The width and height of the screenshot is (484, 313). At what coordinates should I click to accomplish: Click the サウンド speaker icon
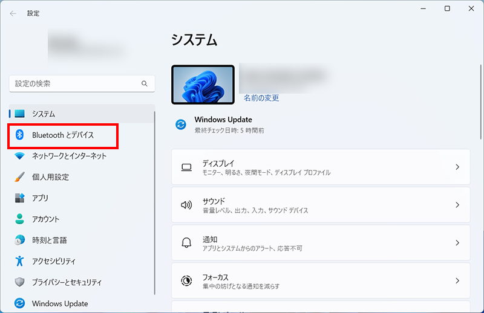pos(186,205)
